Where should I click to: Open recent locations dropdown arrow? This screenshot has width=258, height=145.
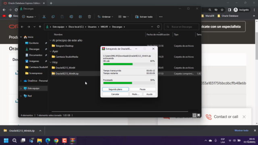(x=34, y=27)
